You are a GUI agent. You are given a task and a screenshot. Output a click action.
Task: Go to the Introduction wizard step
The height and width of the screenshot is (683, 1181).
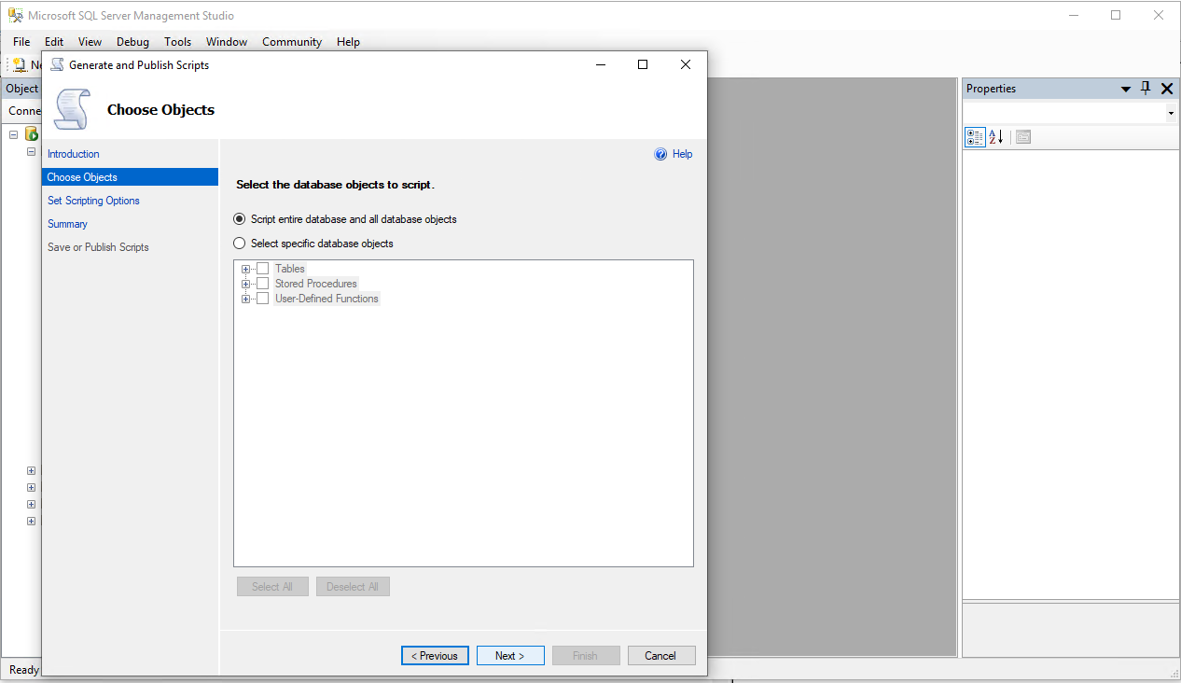pos(74,154)
